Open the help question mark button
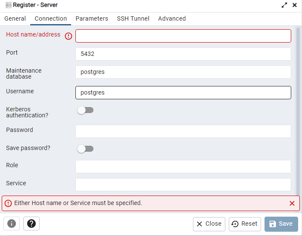302x236 pixels. tap(31, 224)
